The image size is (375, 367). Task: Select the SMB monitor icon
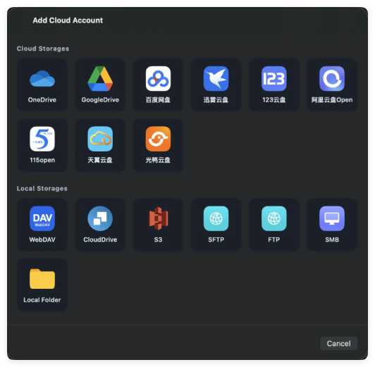pyautogui.click(x=332, y=218)
